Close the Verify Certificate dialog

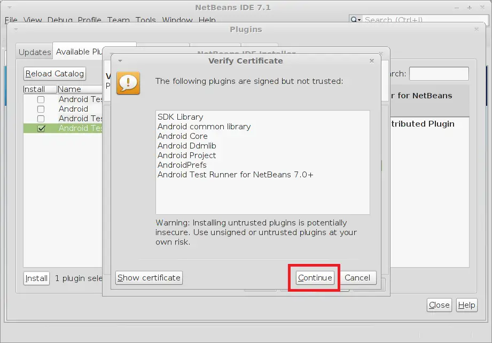(x=372, y=60)
